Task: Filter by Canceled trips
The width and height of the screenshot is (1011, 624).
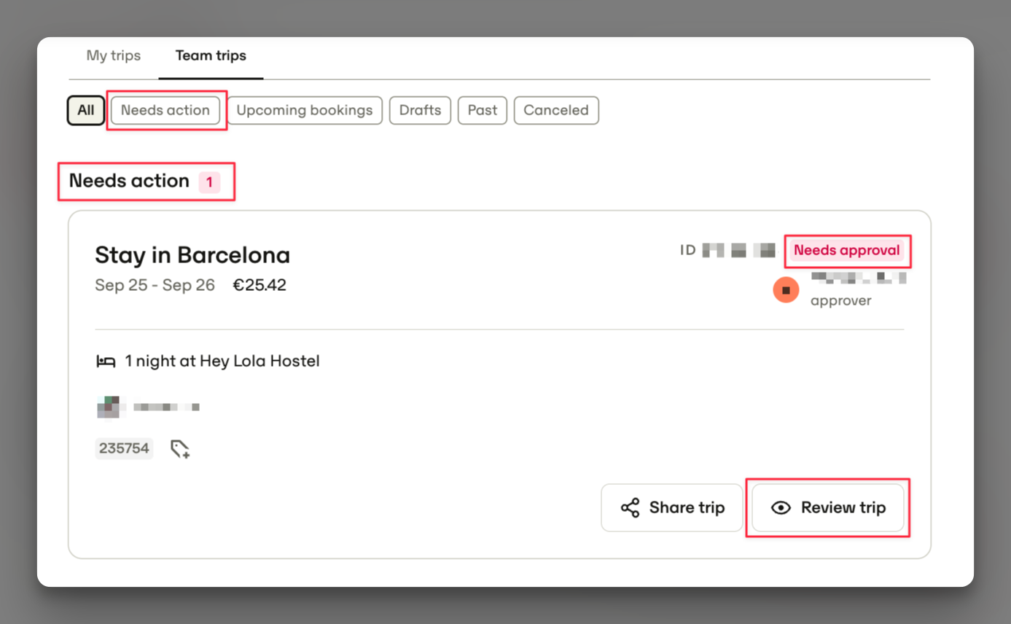Action: [556, 110]
